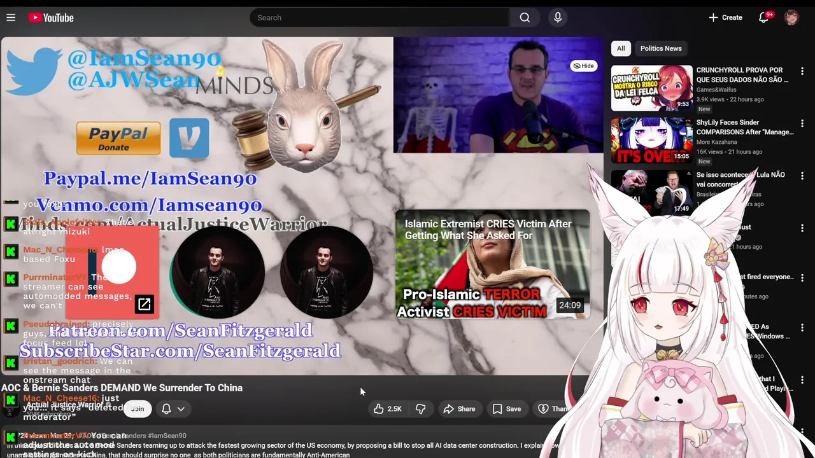The image size is (815, 458).
Task: Select the Politics News filter chip
Action: (x=661, y=48)
